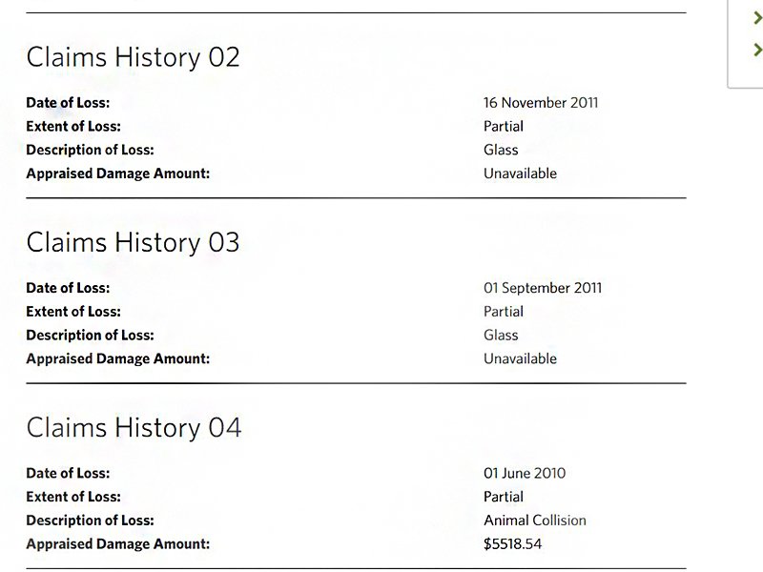
Task: Click Unavailable amount in Claims History 02
Action: coord(520,174)
